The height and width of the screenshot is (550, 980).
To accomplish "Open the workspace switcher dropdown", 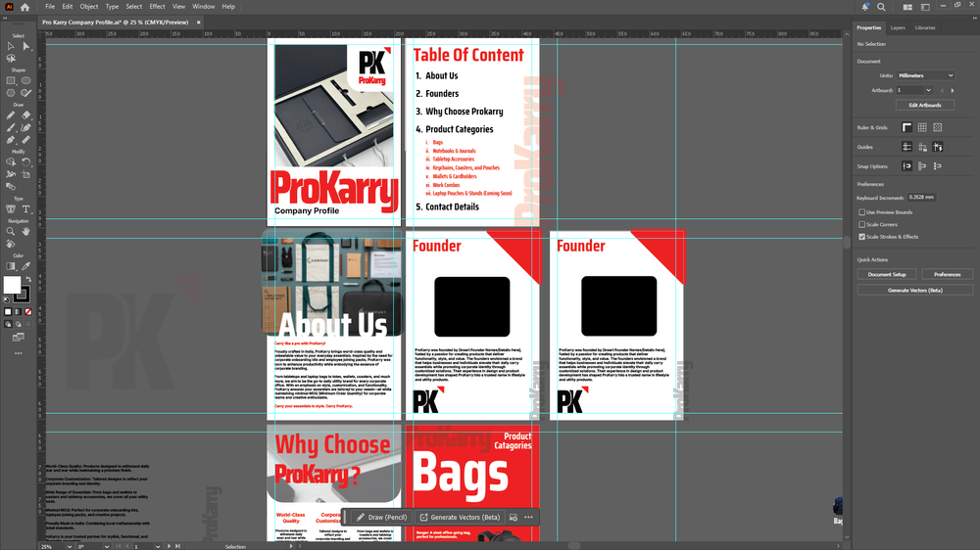I will 925,7.
